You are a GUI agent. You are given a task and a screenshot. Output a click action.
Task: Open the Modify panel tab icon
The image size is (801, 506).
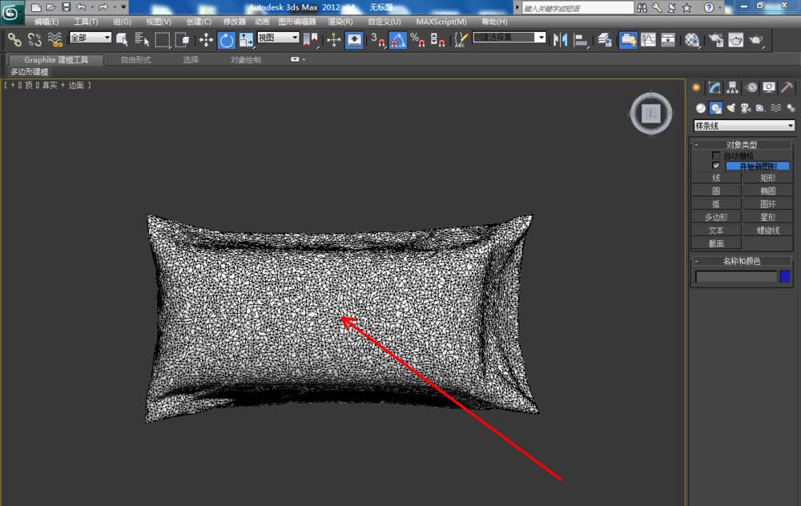(714, 88)
